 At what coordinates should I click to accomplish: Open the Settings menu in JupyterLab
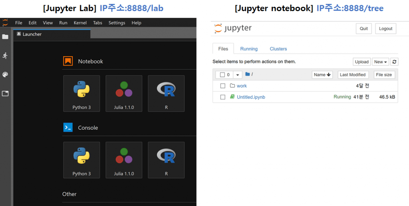117,23
